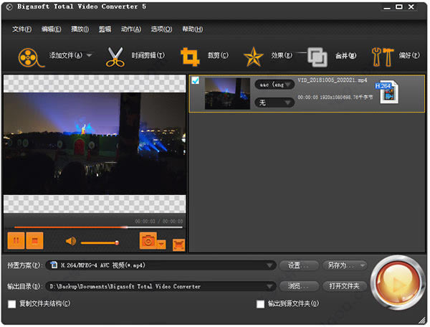The height and width of the screenshot is (327, 430).
Task: Click the 偏好(P) label
Action: [409, 55]
